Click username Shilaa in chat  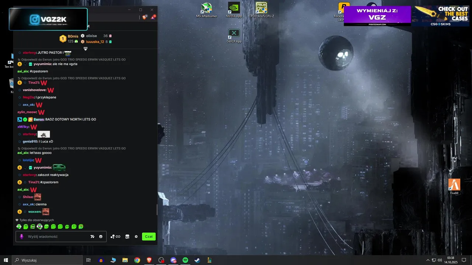point(28,197)
